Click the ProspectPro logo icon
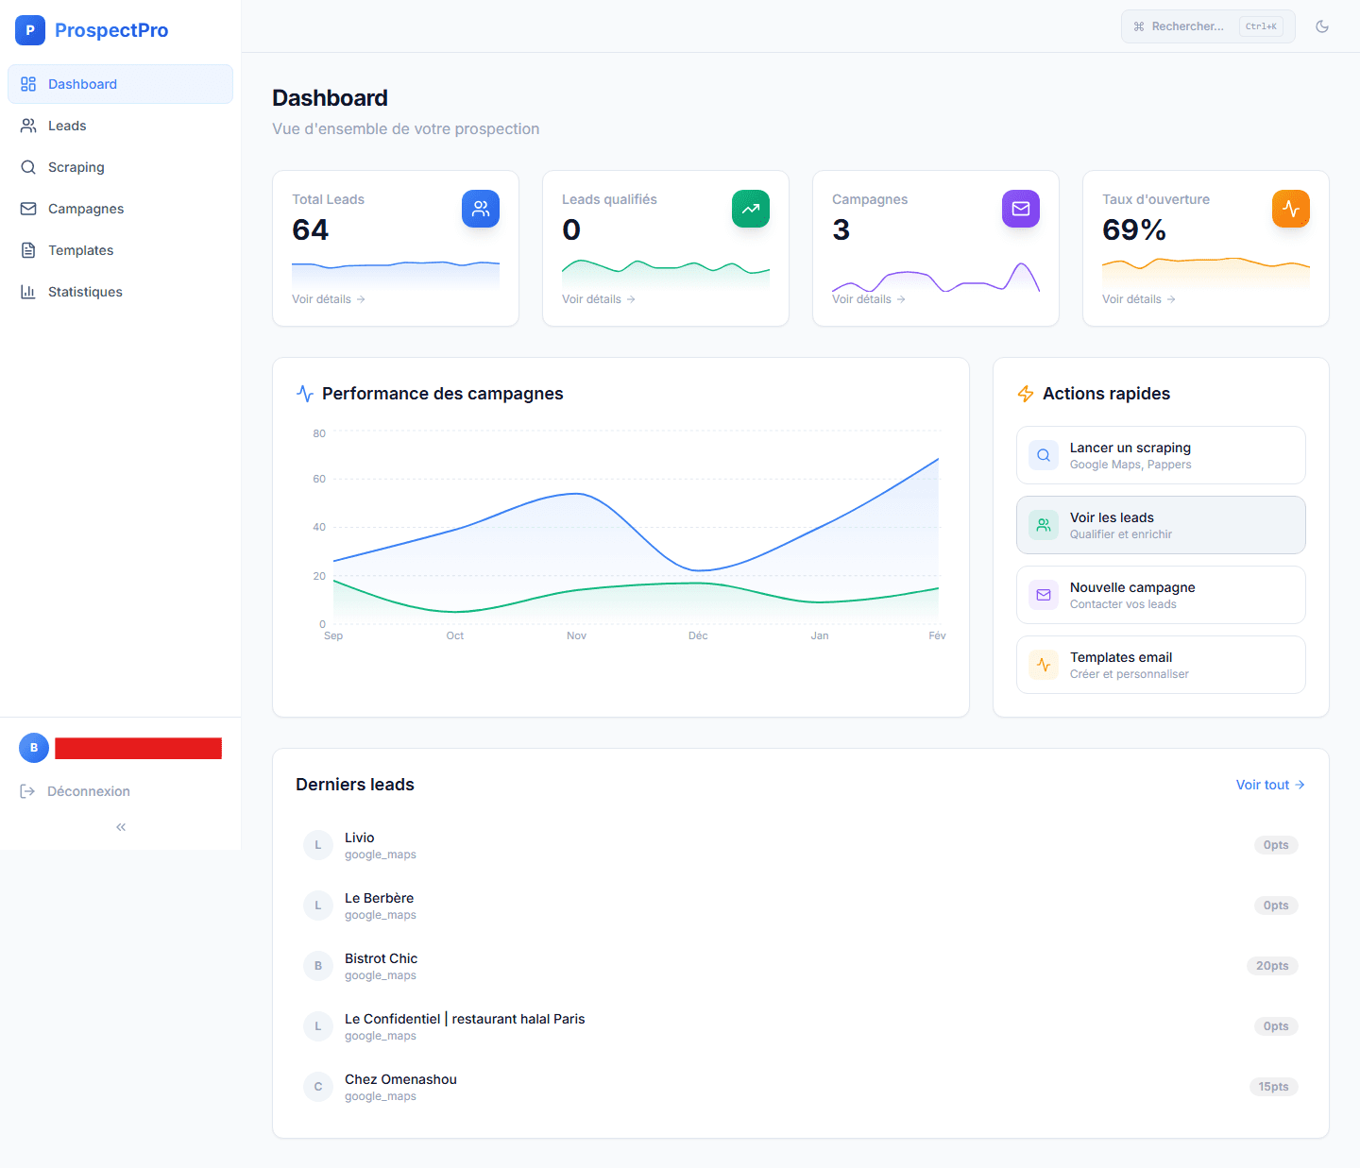1360x1168 pixels. coord(29,29)
